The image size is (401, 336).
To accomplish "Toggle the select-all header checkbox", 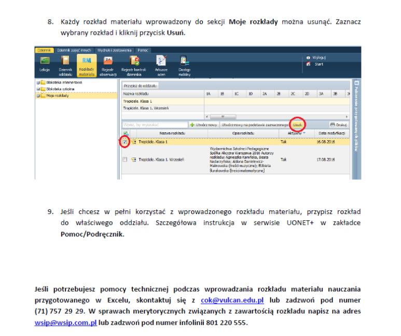I will coord(126,133).
